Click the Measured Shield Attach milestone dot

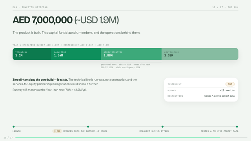[x=162, y=127]
